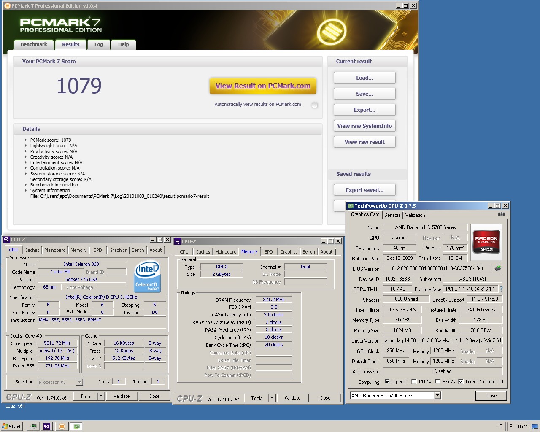Image resolution: width=540 pixels, height=432 pixels.
Task: Toggle the CUDA checkbox in GPU-Z
Action: (x=414, y=382)
